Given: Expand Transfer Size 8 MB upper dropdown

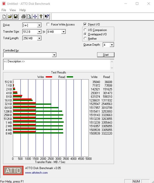Looking at the screenshot, I should point(63,32).
